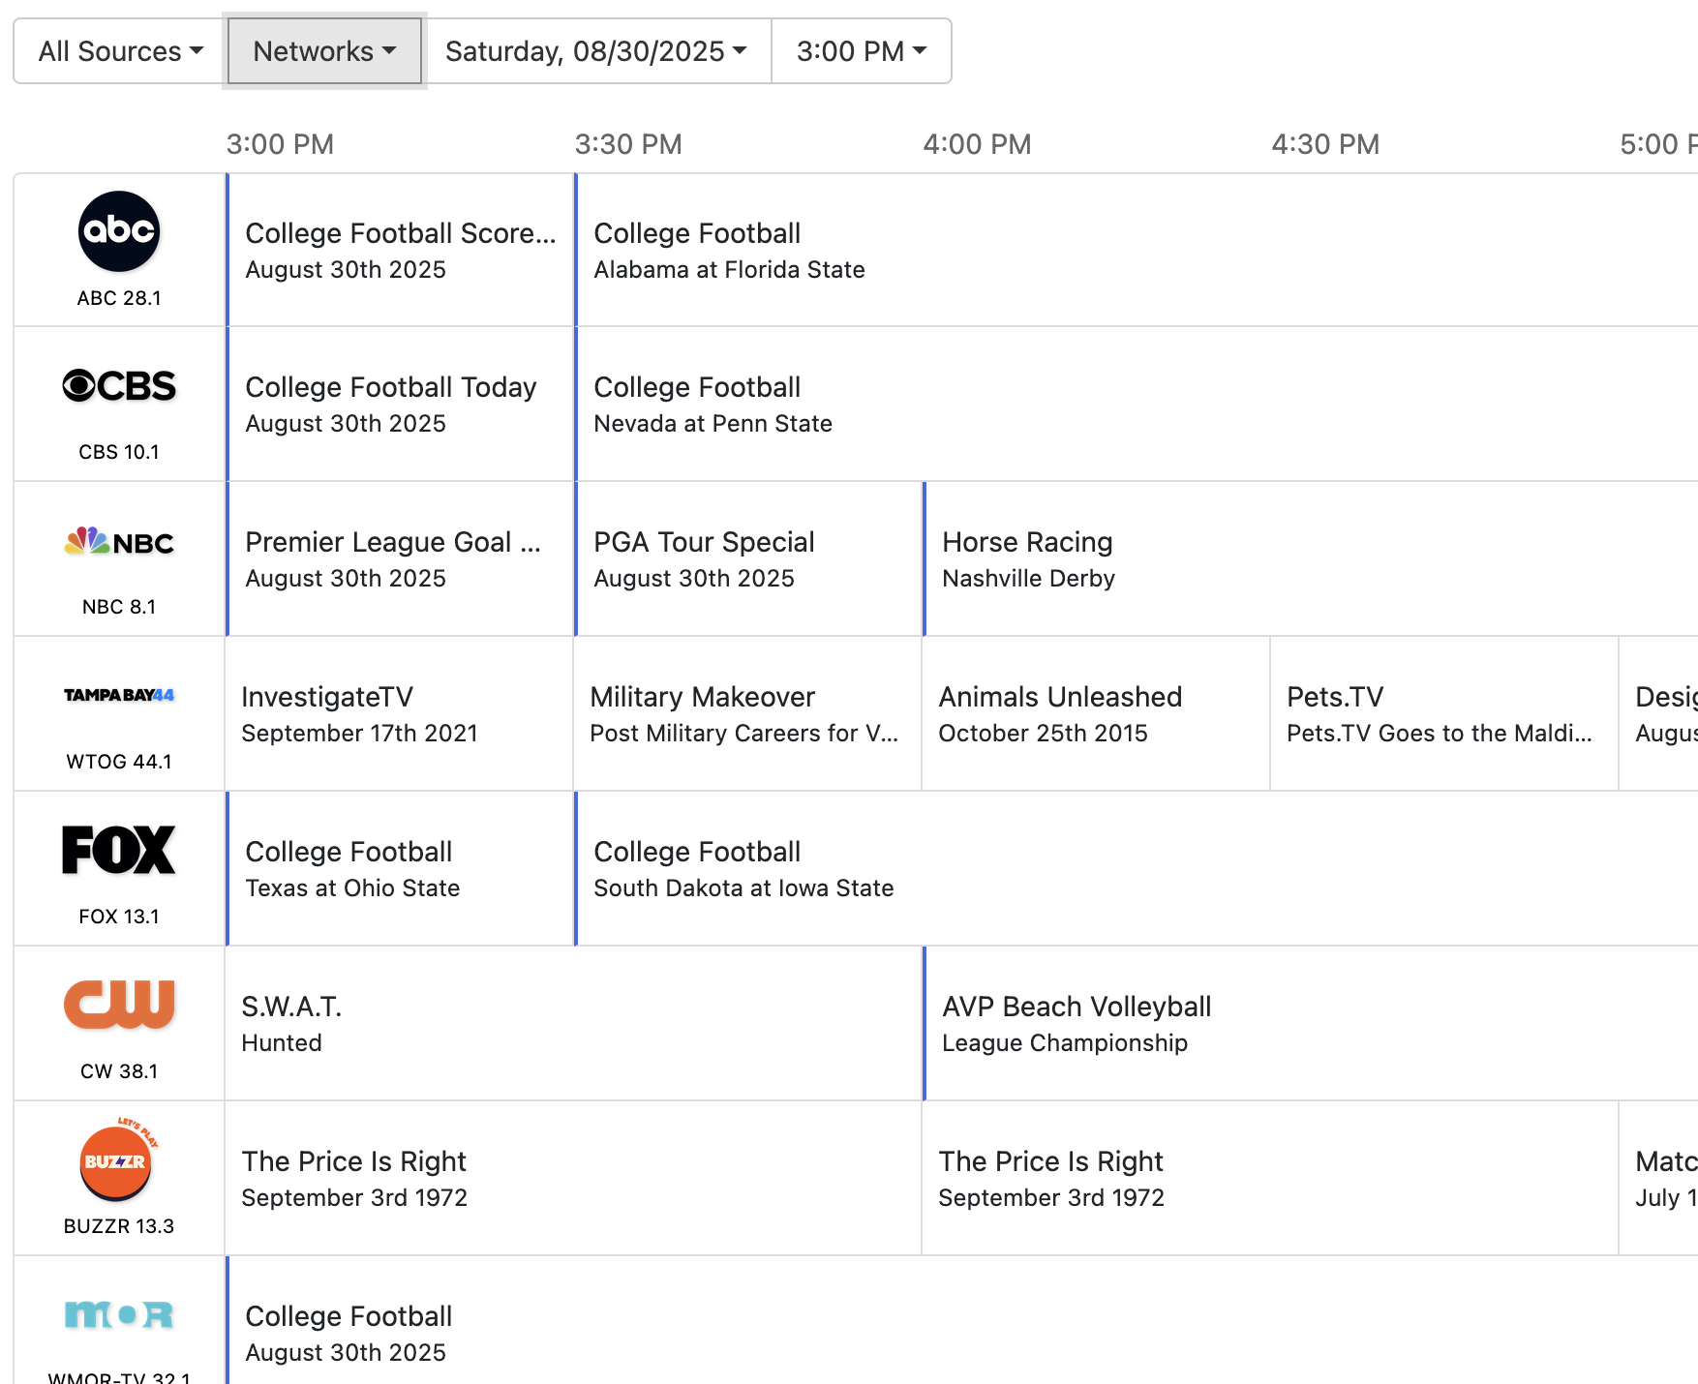Viewport: 1698px width, 1384px height.
Task: Select the NBC peacock logo
Action: click(118, 542)
